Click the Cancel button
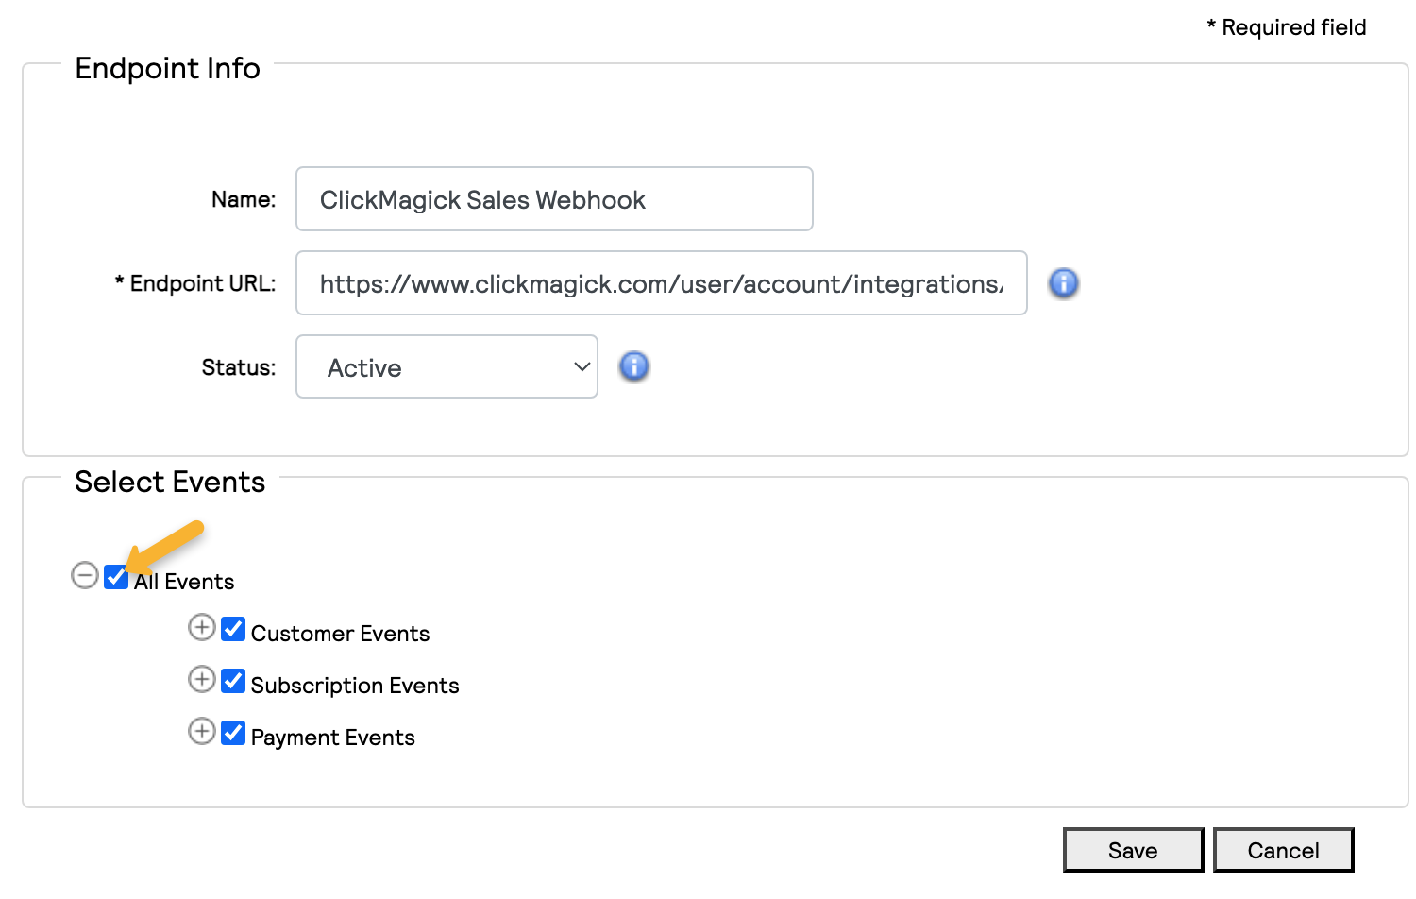Image resolution: width=1416 pixels, height=899 pixels. point(1283,850)
